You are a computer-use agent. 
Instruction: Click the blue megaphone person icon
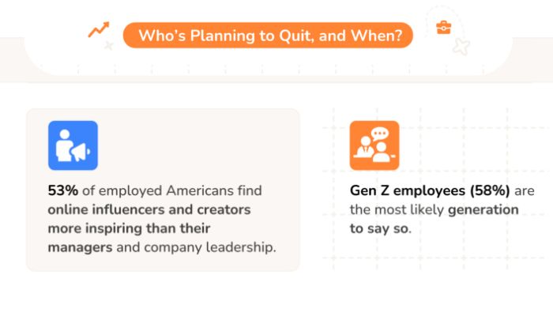(73, 145)
